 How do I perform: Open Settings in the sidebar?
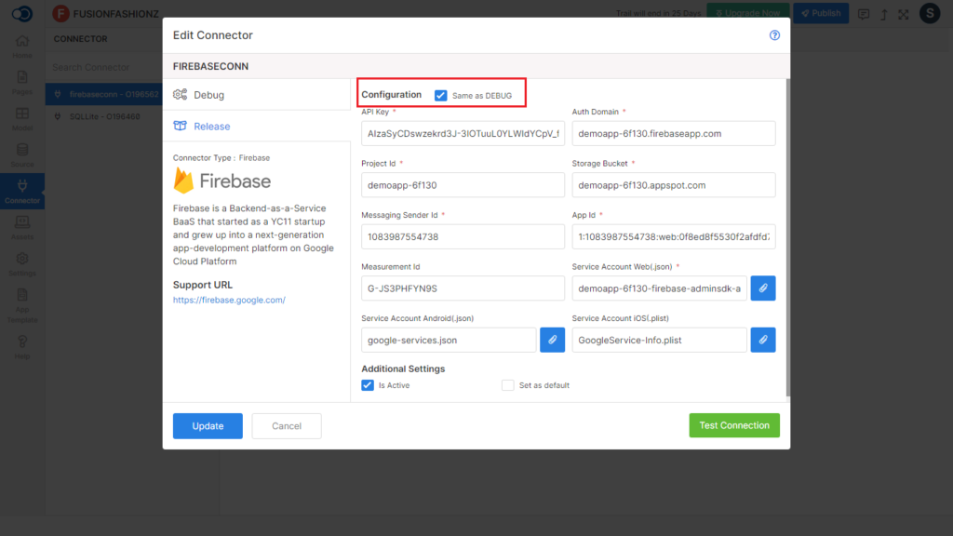(x=22, y=264)
